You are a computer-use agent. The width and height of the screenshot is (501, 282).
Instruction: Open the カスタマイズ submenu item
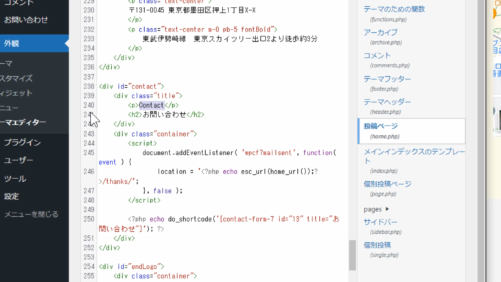click(x=16, y=78)
